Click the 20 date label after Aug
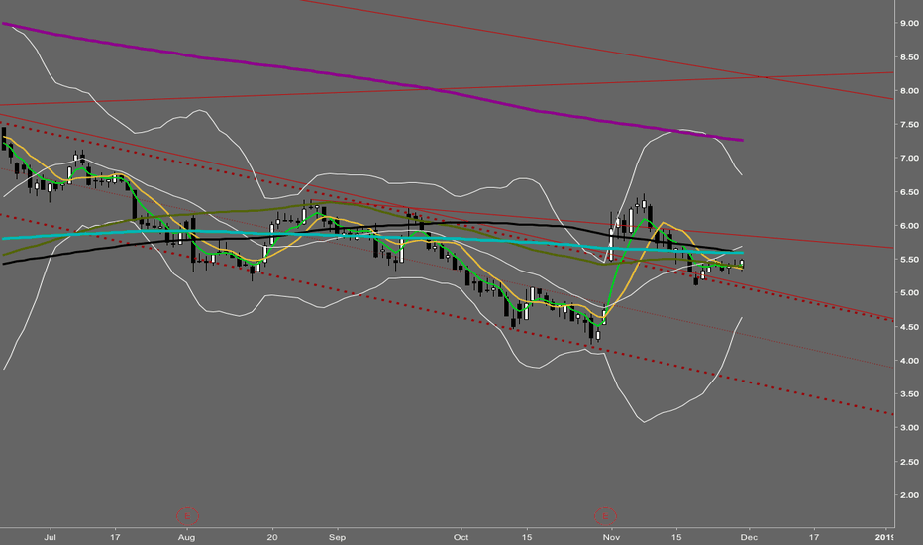Viewport: 923px width, 545px height. click(x=272, y=537)
